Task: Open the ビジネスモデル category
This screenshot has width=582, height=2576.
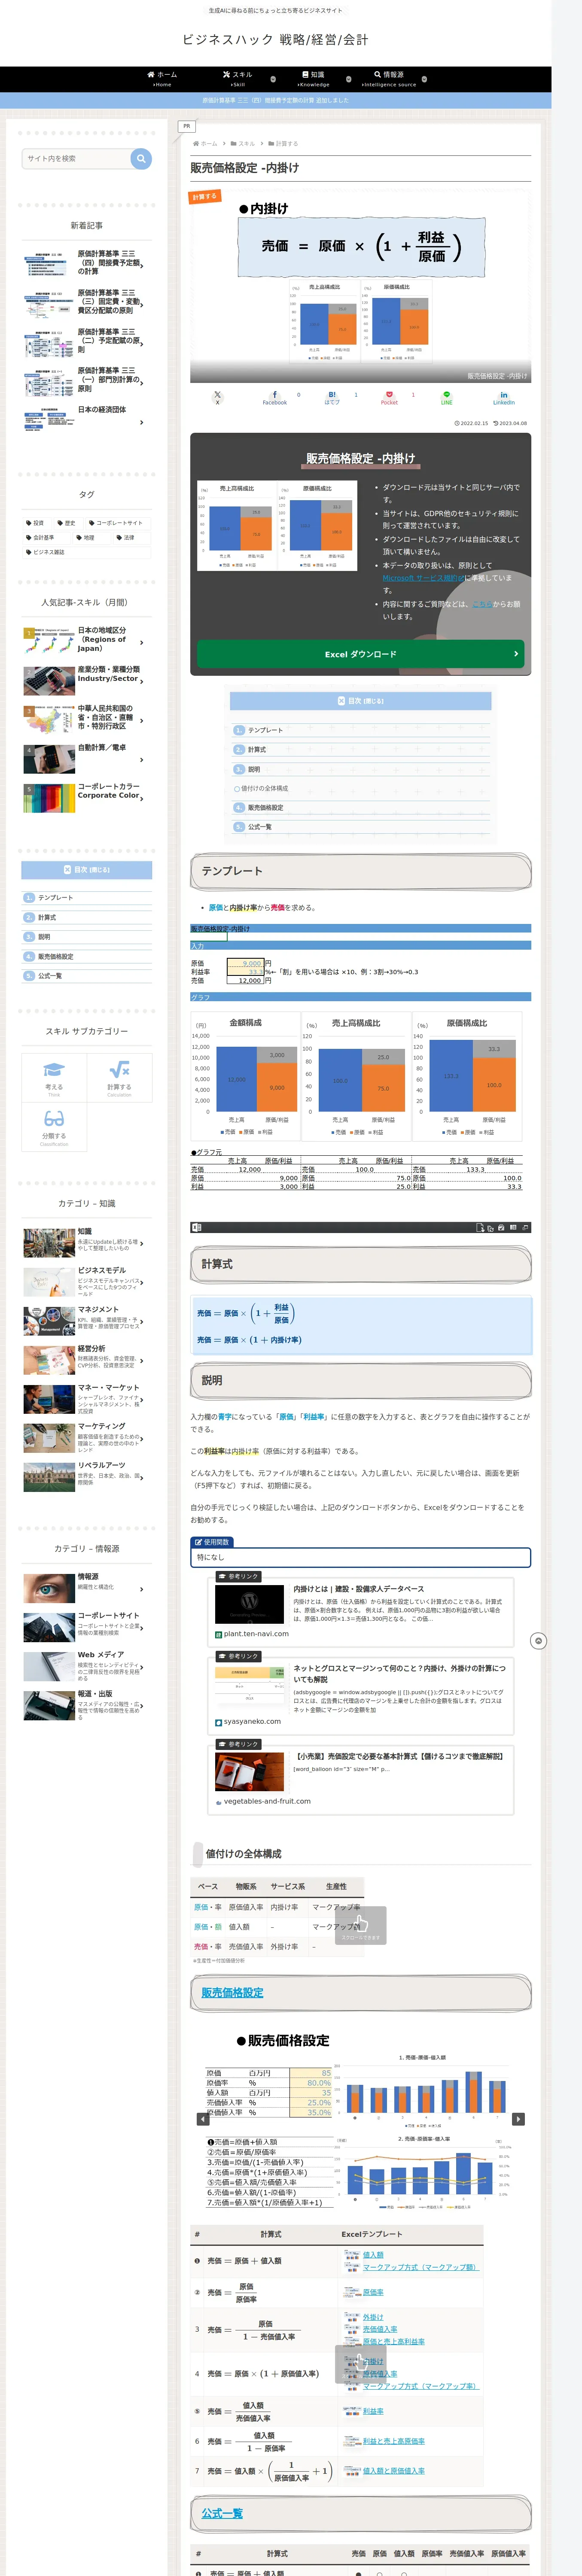Action: [x=87, y=1282]
